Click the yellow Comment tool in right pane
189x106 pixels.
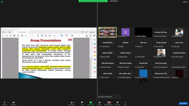coord(94,56)
